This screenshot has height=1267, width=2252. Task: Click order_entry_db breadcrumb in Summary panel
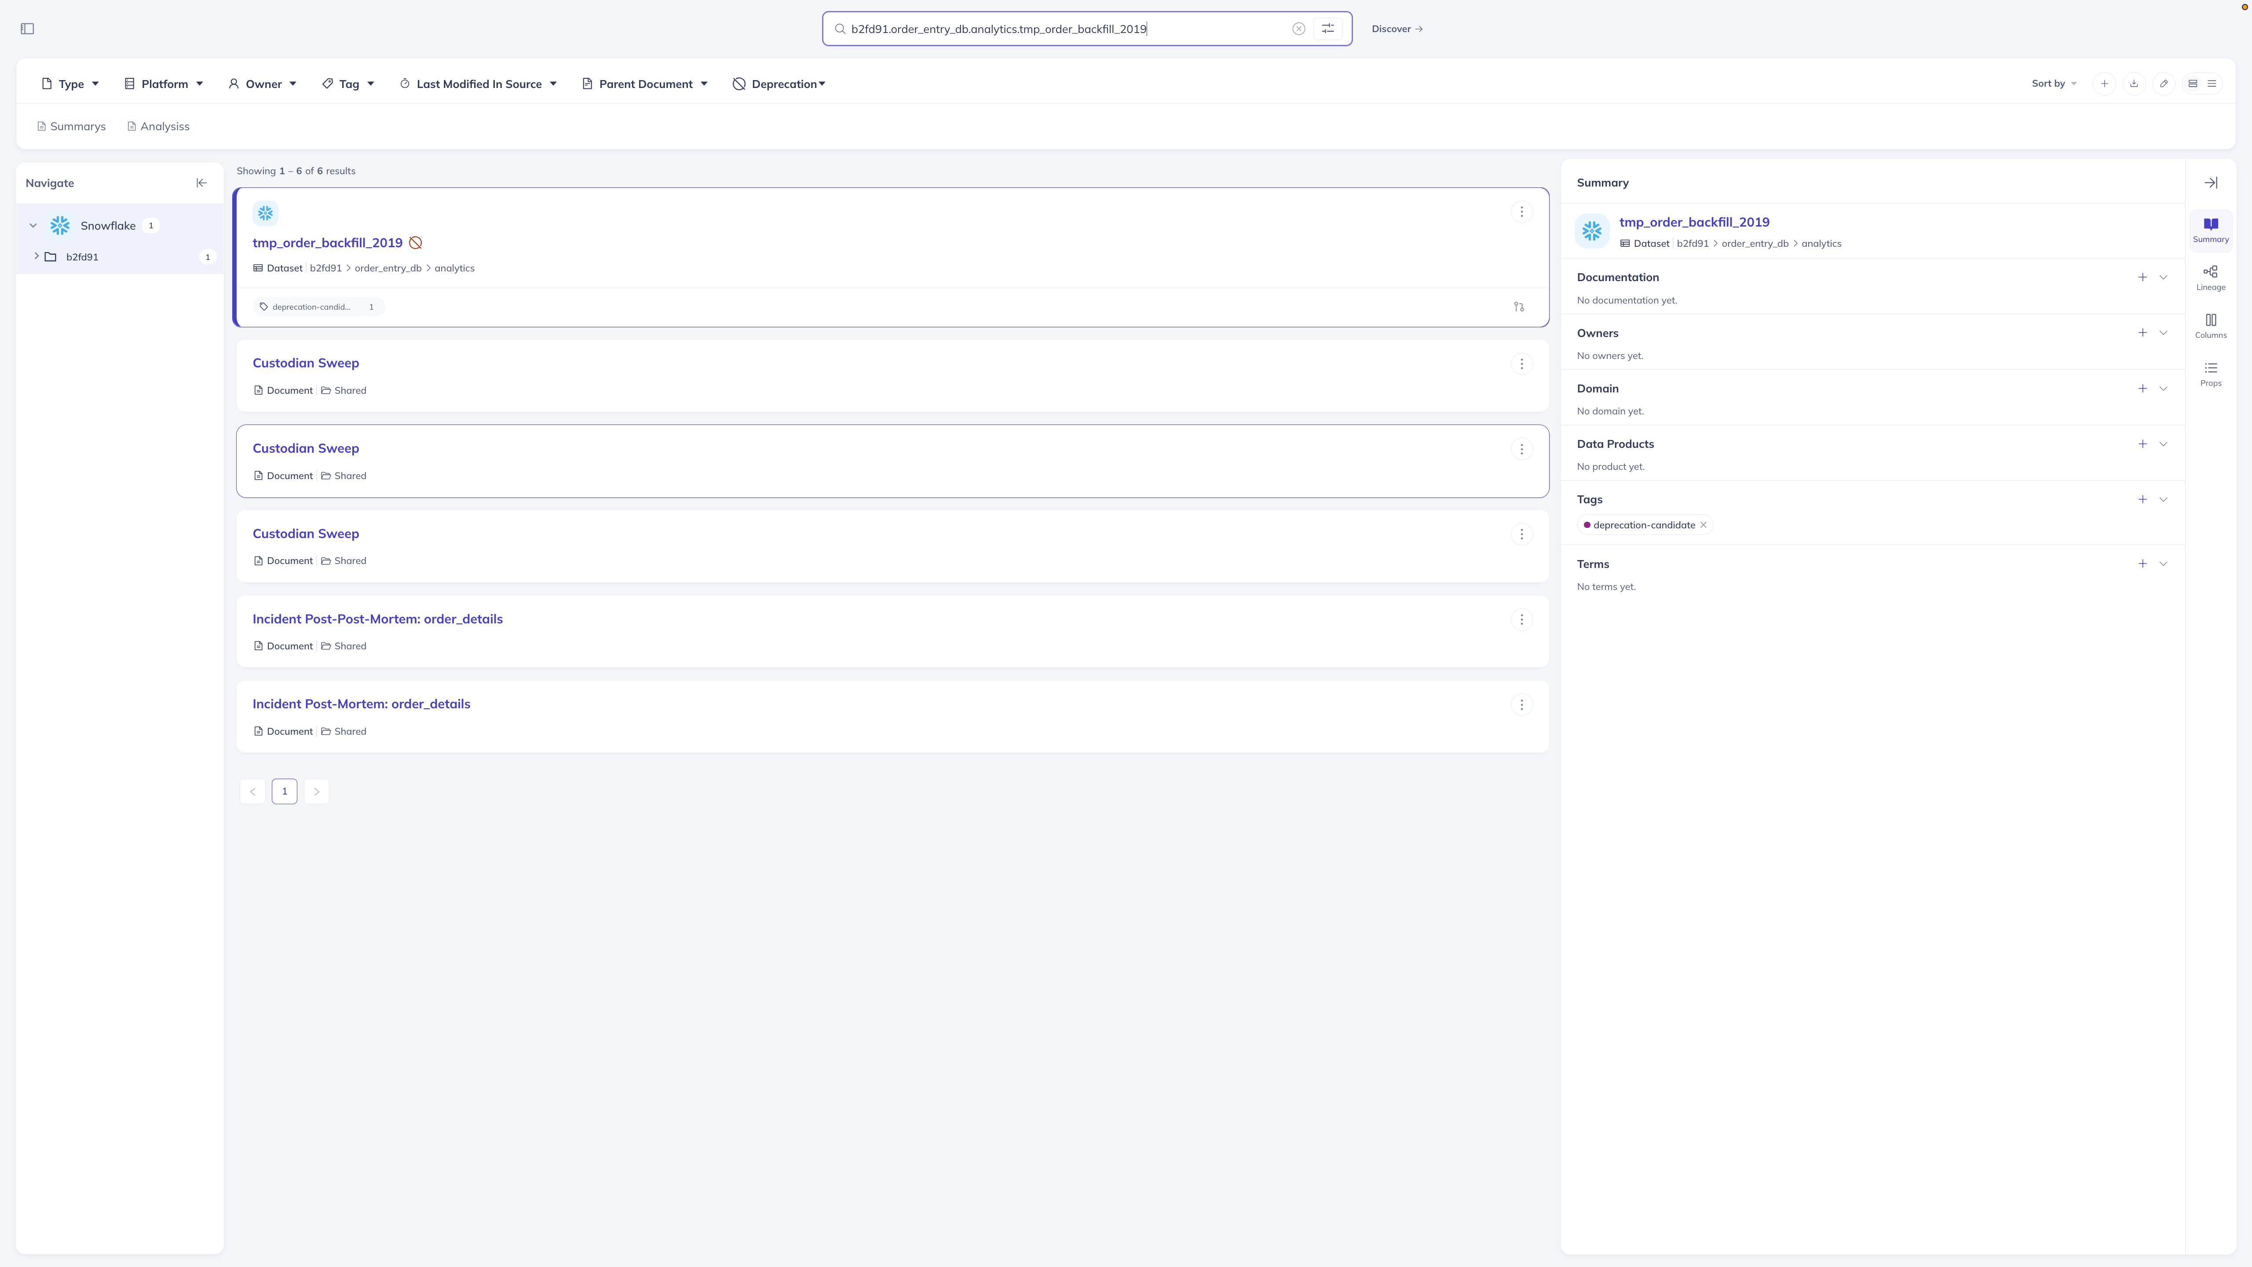pyautogui.click(x=1755, y=244)
